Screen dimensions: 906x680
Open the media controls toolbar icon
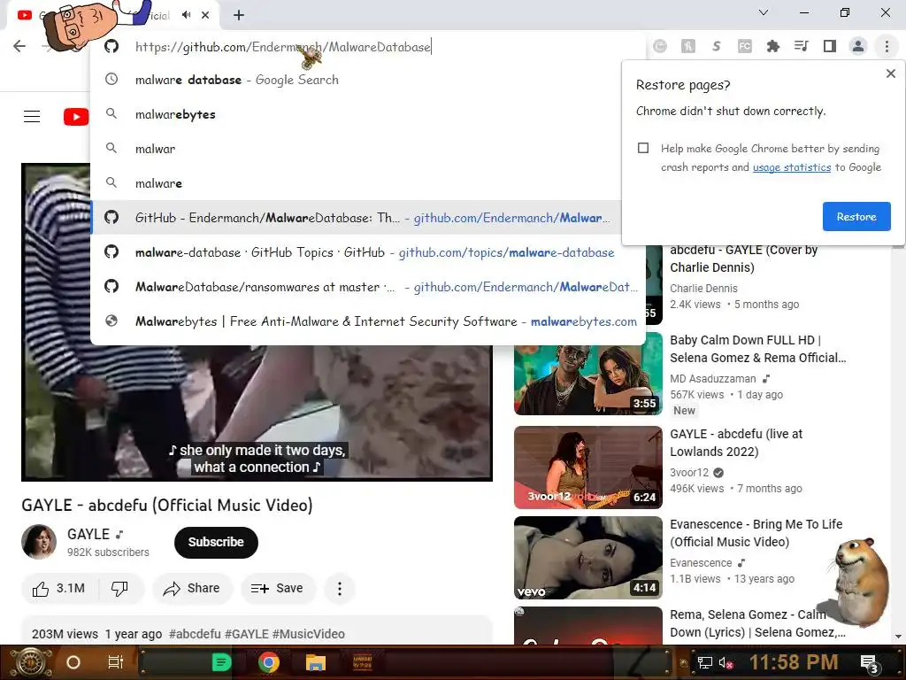[801, 46]
